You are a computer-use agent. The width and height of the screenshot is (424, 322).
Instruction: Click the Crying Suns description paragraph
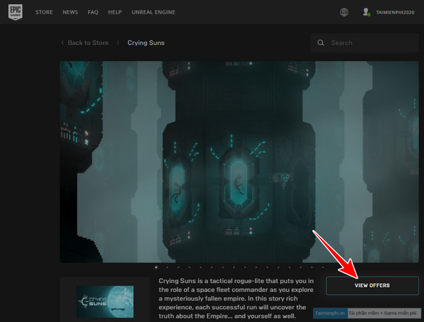tap(236, 298)
